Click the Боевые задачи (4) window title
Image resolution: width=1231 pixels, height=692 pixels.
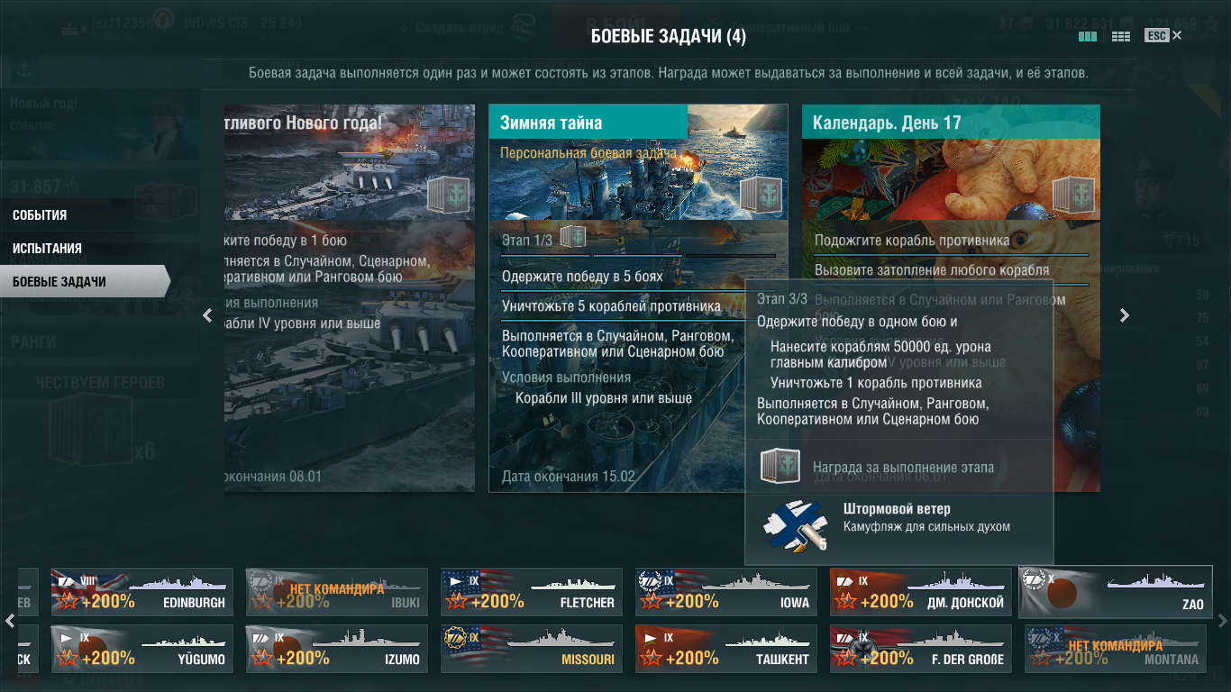pyautogui.click(x=669, y=37)
